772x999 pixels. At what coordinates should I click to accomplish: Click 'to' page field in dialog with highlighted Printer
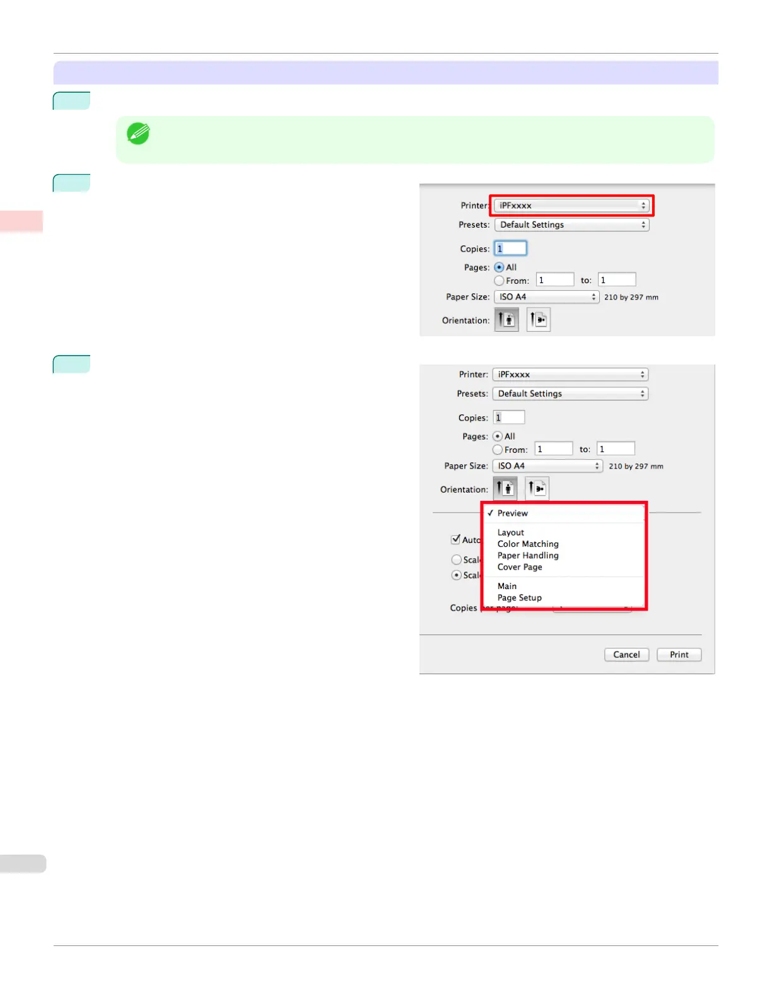coord(617,280)
